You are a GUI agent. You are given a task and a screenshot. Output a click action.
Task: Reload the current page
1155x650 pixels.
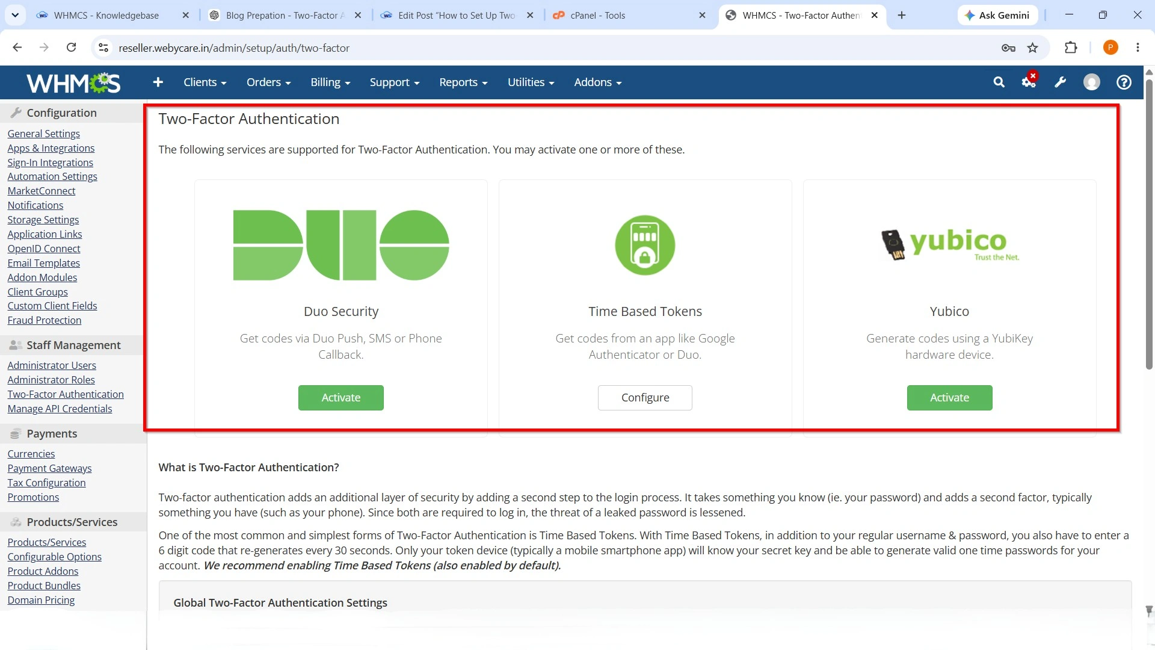pos(71,48)
